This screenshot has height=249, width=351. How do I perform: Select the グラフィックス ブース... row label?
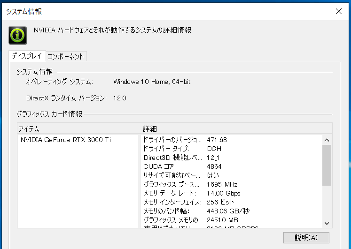[171, 184]
